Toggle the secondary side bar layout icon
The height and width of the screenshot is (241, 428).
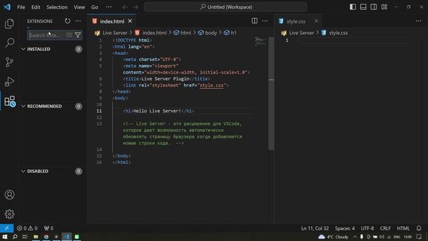(x=374, y=7)
